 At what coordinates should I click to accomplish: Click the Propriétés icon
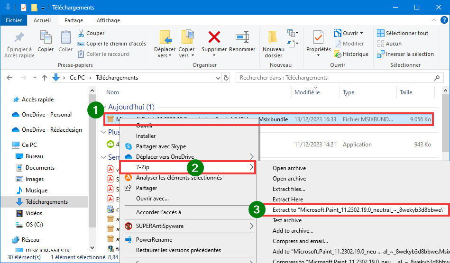(318, 37)
